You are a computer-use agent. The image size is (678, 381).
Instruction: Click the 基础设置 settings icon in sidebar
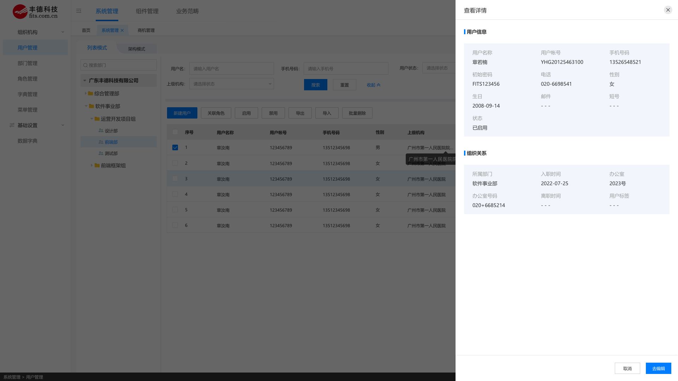tap(12, 125)
